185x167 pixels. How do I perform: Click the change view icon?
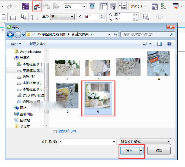tap(145, 44)
